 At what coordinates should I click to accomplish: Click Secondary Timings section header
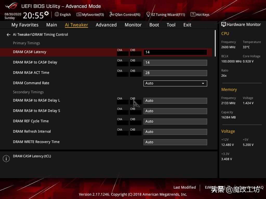(28, 92)
